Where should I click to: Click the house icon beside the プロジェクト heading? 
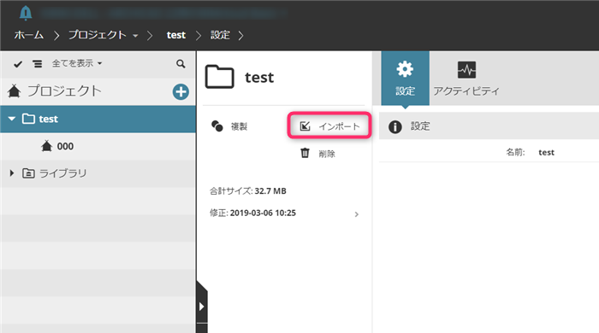tap(15, 91)
